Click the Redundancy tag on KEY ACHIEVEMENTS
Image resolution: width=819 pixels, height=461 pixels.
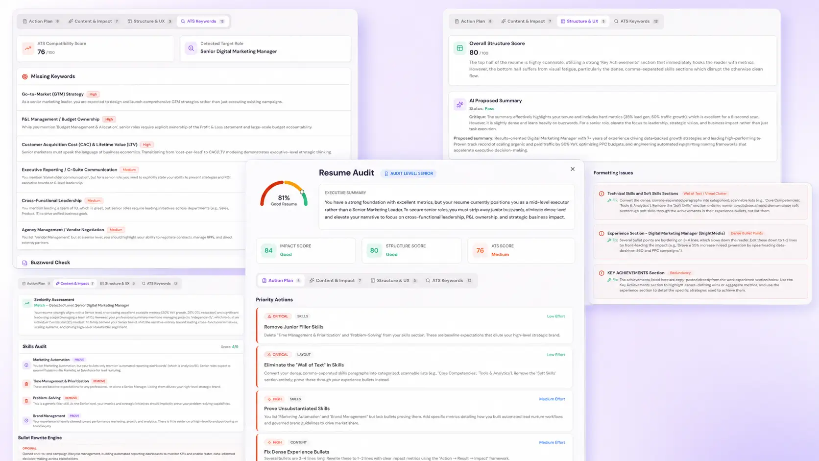[680, 273]
